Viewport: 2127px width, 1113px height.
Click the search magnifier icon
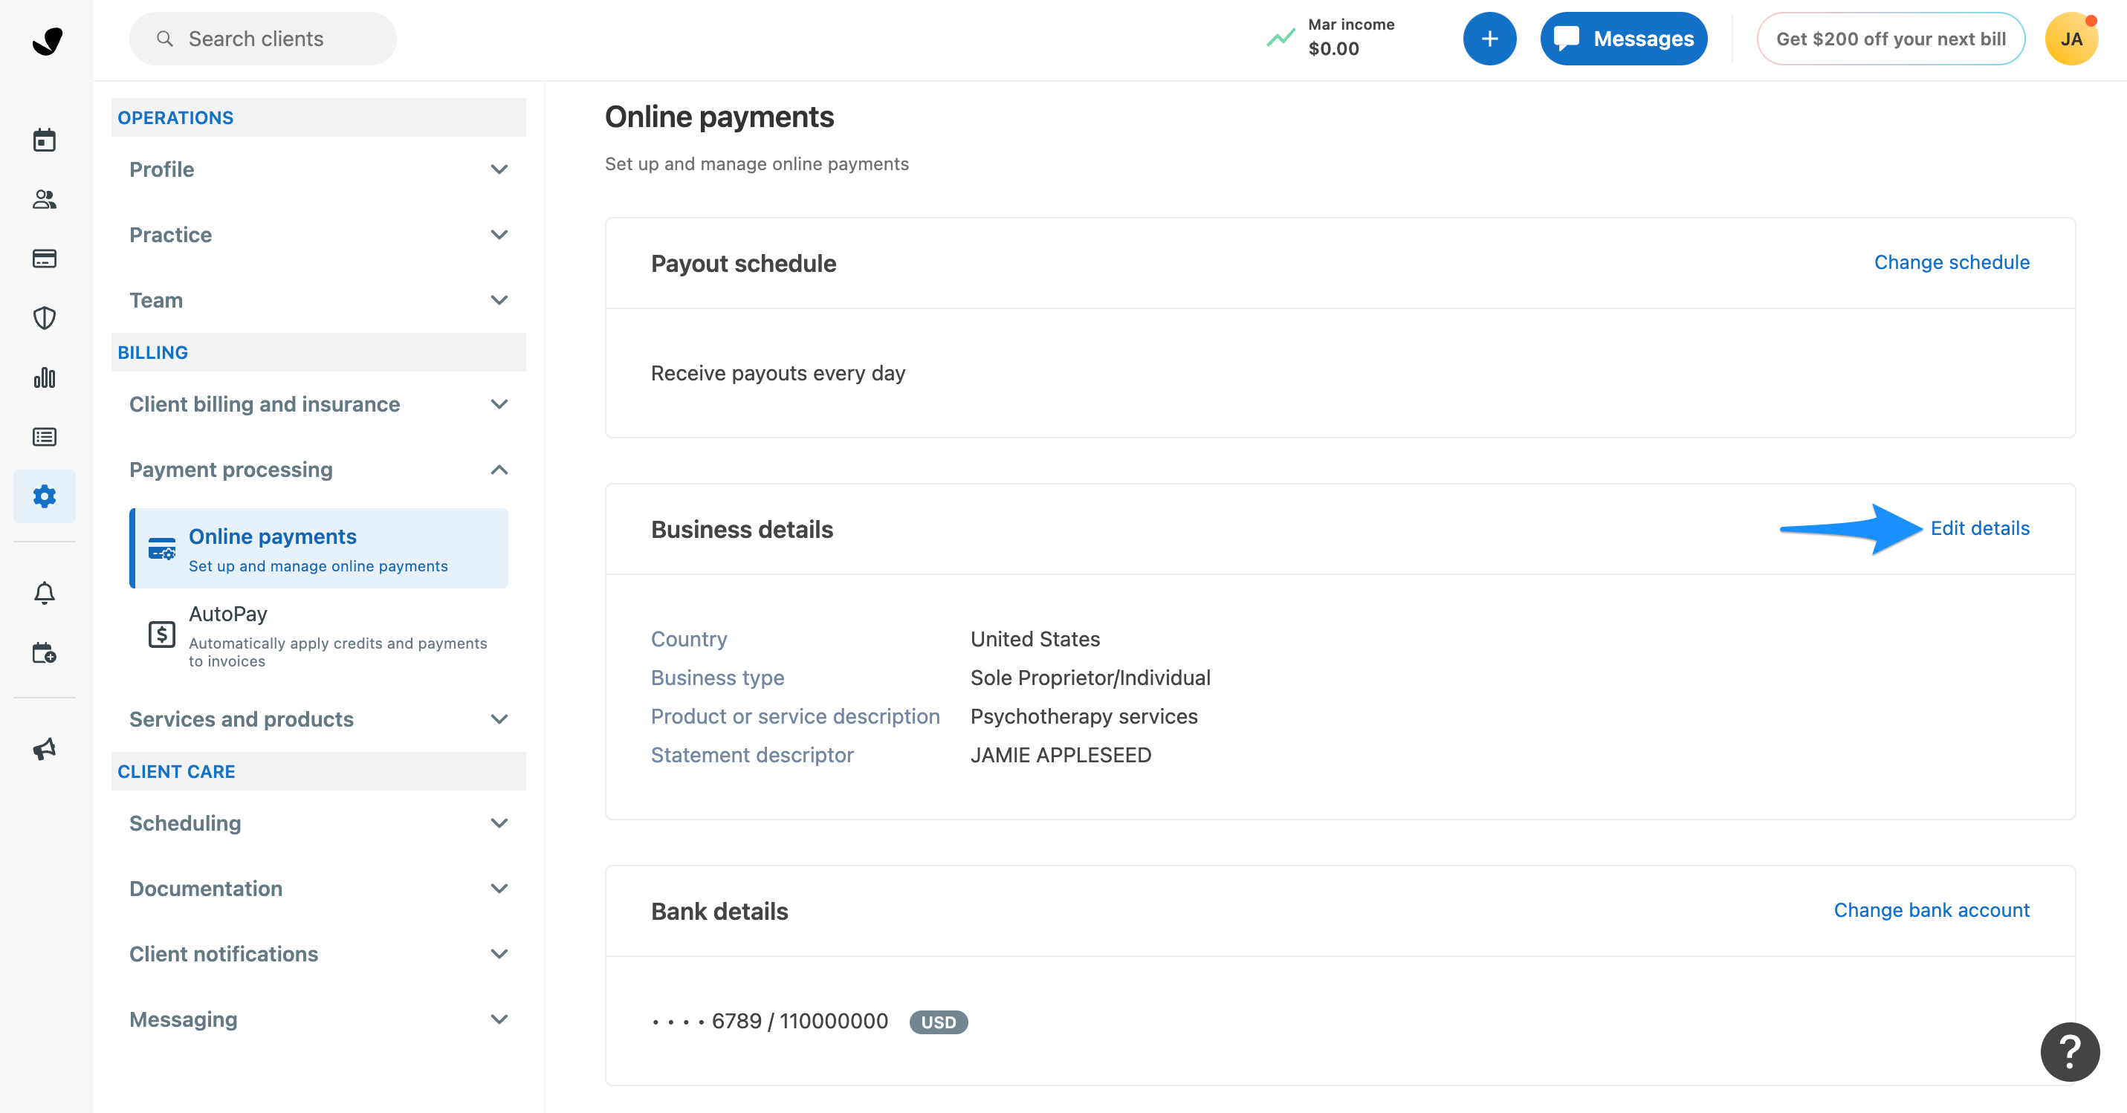tap(164, 39)
